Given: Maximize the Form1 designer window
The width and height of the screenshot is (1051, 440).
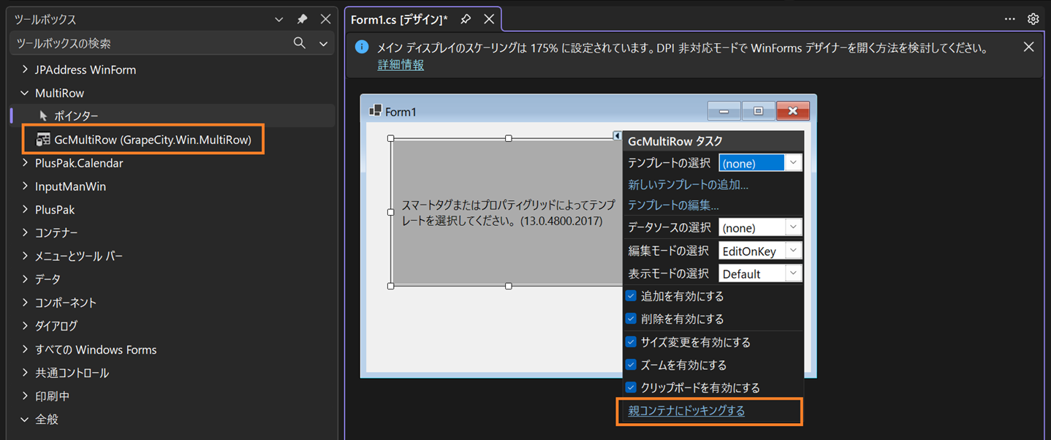Looking at the screenshot, I should [x=758, y=111].
